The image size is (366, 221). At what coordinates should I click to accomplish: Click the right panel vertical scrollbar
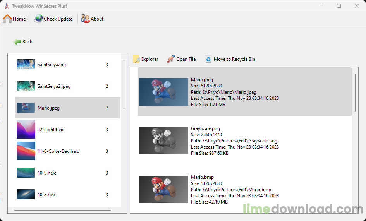355,93
